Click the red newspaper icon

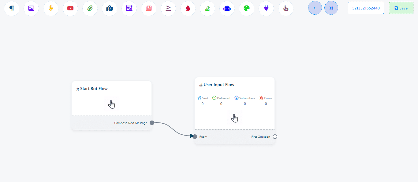point(149,8)
